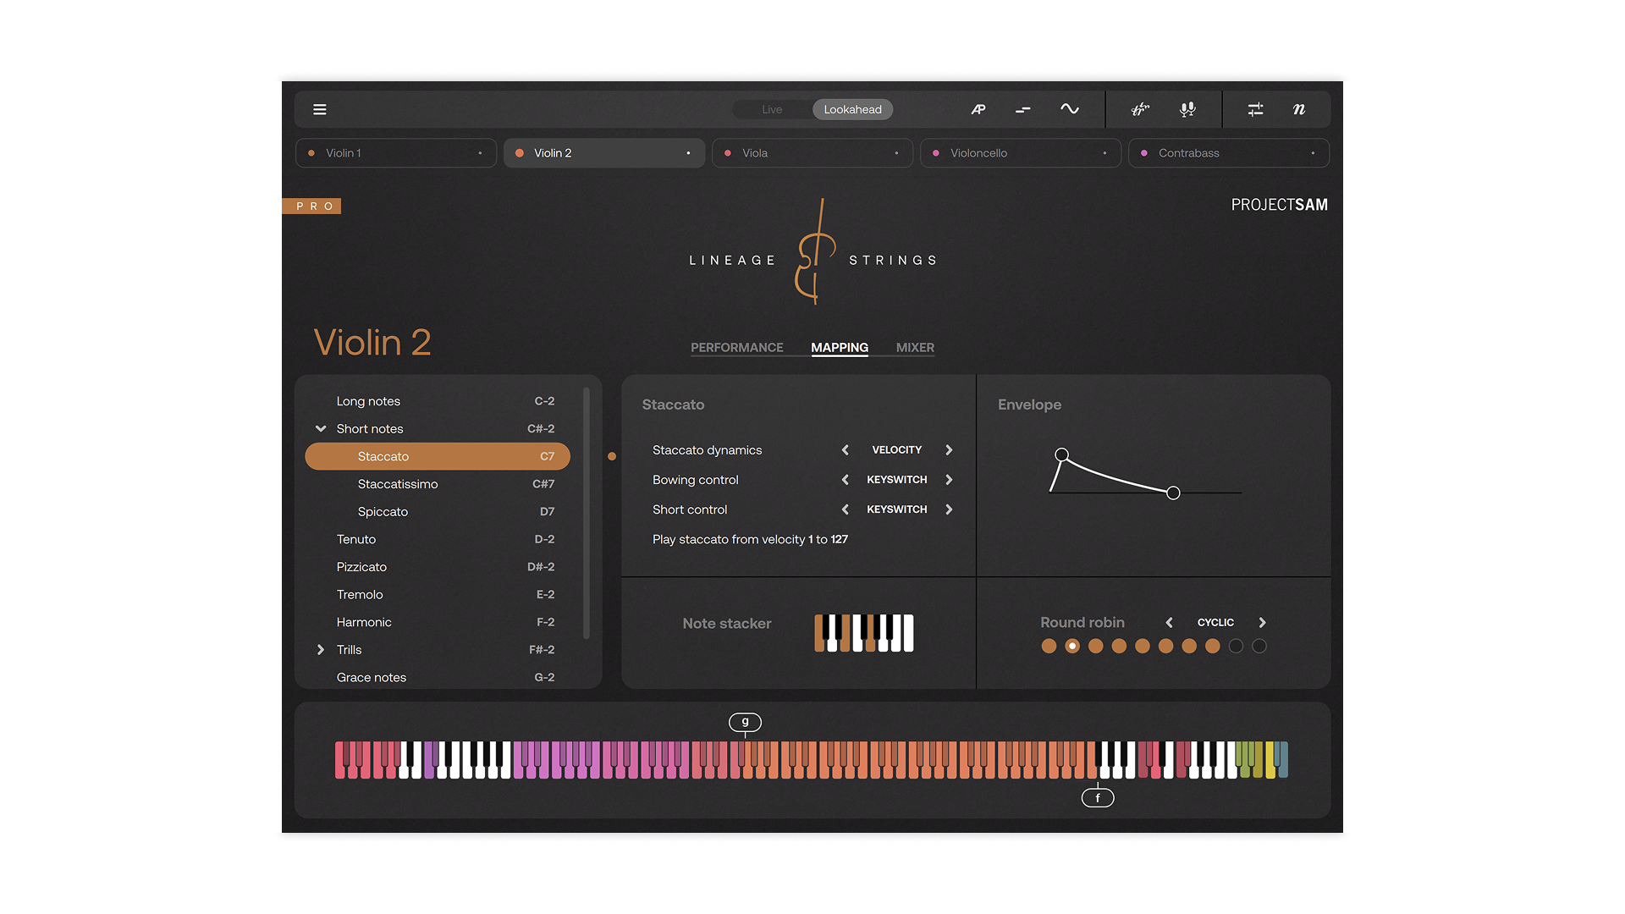1625x914 pixels.
Task: Select Tenuto articulation
Action: [438, 539]
